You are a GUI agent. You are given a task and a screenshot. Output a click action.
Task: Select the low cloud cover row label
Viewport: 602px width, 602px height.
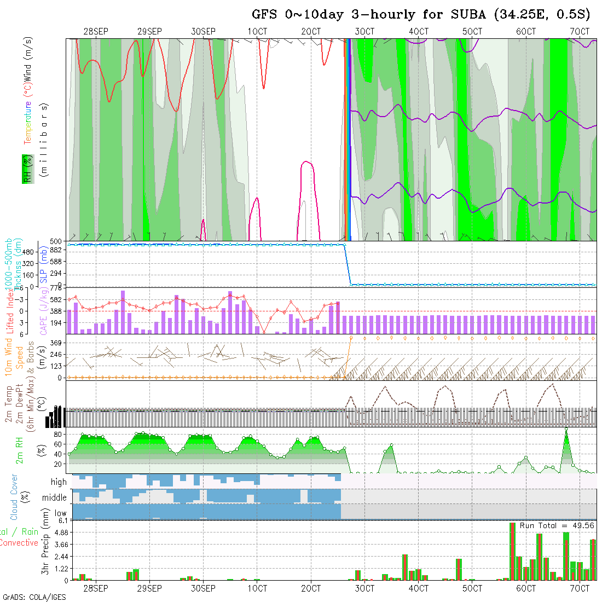coord(60,513)
